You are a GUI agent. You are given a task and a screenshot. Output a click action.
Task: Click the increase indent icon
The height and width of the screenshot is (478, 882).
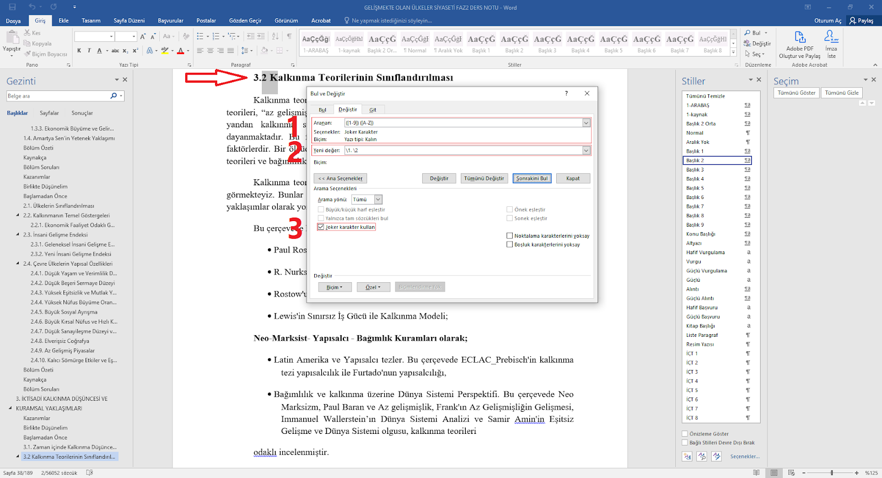pyautogui.click(x=261, y=36)
